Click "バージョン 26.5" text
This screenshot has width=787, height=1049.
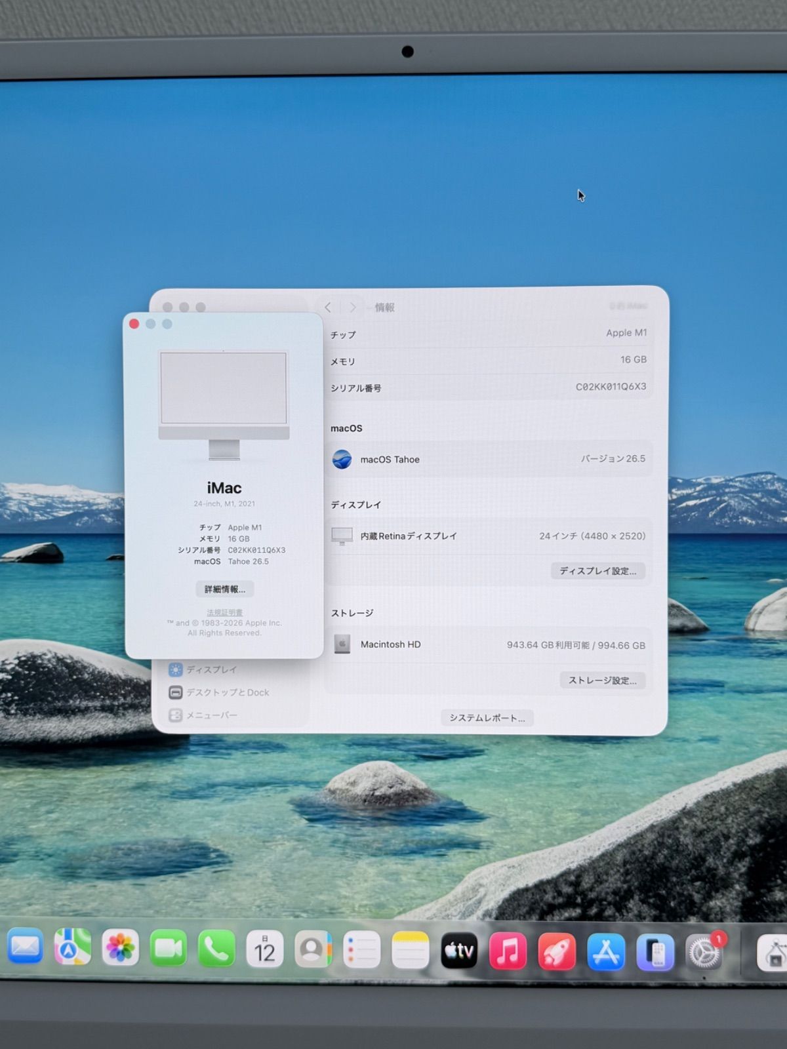[x=613, y=459]
